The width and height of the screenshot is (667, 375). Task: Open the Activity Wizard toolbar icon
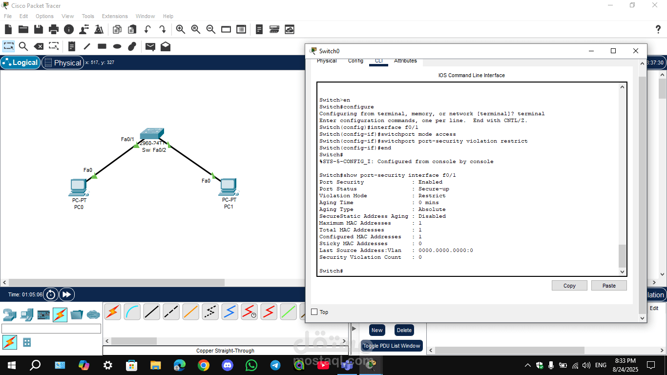point(99,29)
